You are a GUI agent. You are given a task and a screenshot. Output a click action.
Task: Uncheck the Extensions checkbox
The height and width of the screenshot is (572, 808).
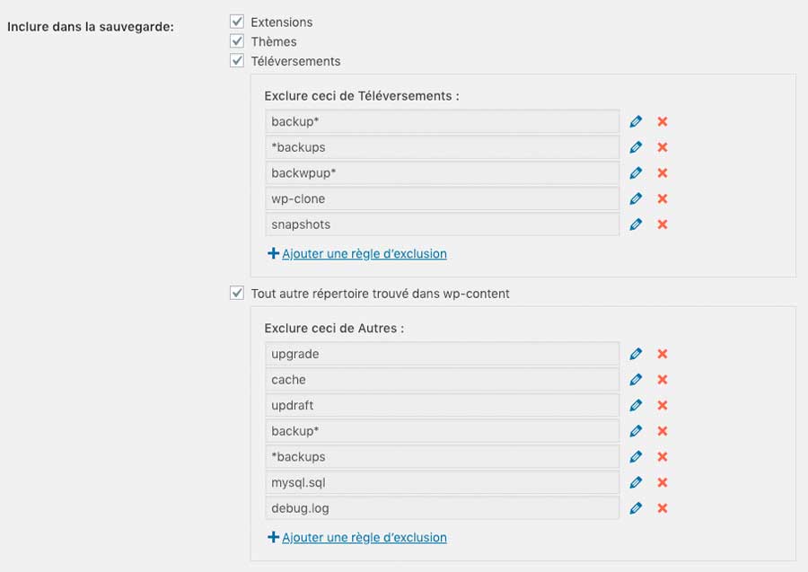tap(237, 22)
